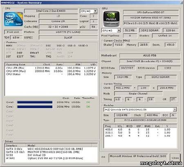Select the Intel Core 2 Duo name field

tap(51, 11)
